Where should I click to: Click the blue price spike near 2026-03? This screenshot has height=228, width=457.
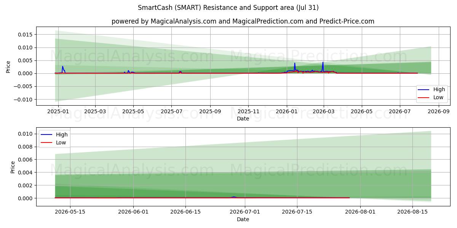pos(323,66)
